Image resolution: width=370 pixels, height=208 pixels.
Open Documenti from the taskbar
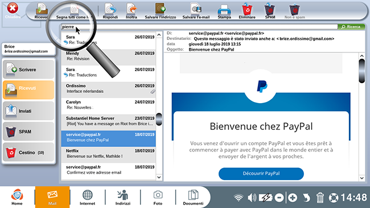click(x=193, y=197)
